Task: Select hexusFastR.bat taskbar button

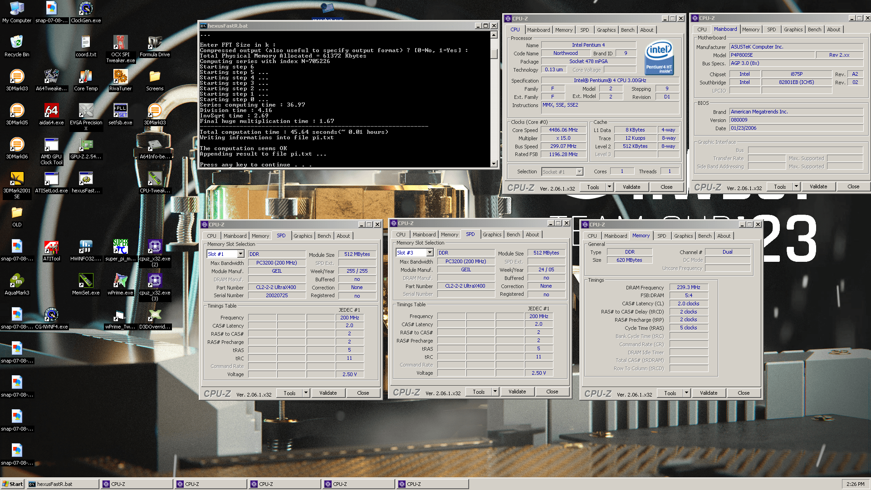Action: point(63,484)
